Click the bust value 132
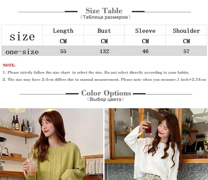The width and height of the screenshot is (208, 180). [x=105, y=51]
